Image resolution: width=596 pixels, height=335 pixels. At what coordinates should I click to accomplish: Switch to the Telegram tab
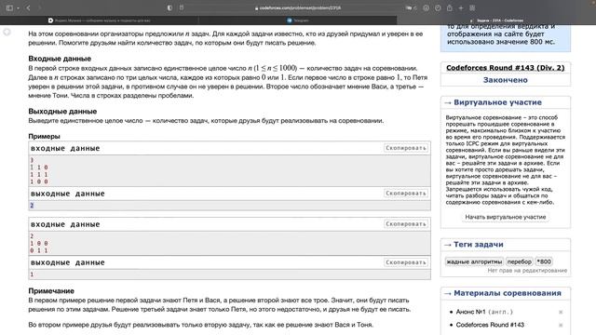coord(298,20)
